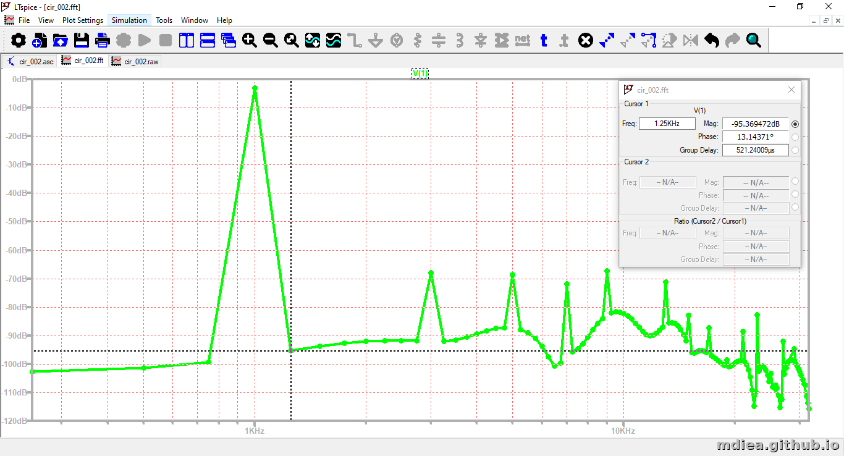Activate the Delete tool with X icon
844x456 pixels.
[585, 41]
